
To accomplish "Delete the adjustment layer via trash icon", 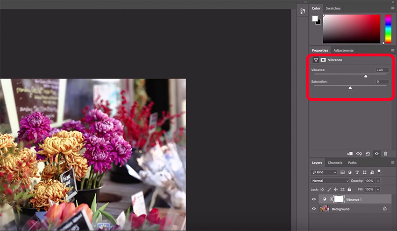I will [x=385, y=153].
